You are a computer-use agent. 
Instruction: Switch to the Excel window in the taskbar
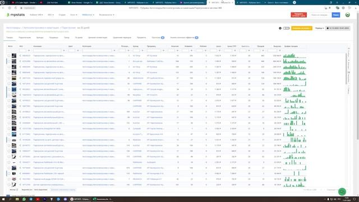click(102, 199)
